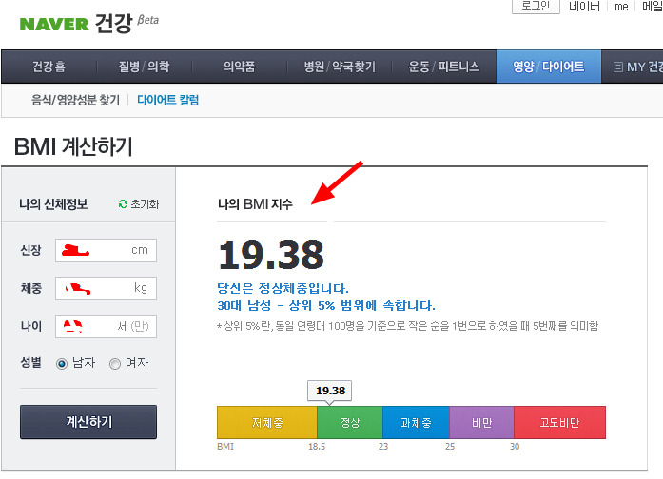Open the 다이어트 칼럼 link
Viewport: 663px width, 479px height.
tap(167, 100)
